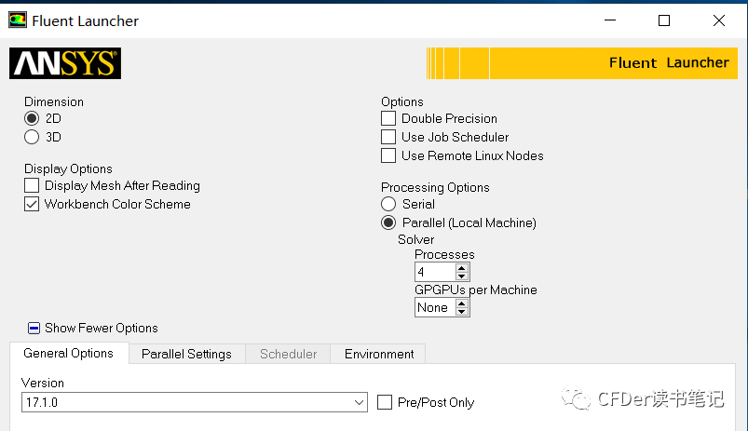Click the Processes number field

coord(435,272)
